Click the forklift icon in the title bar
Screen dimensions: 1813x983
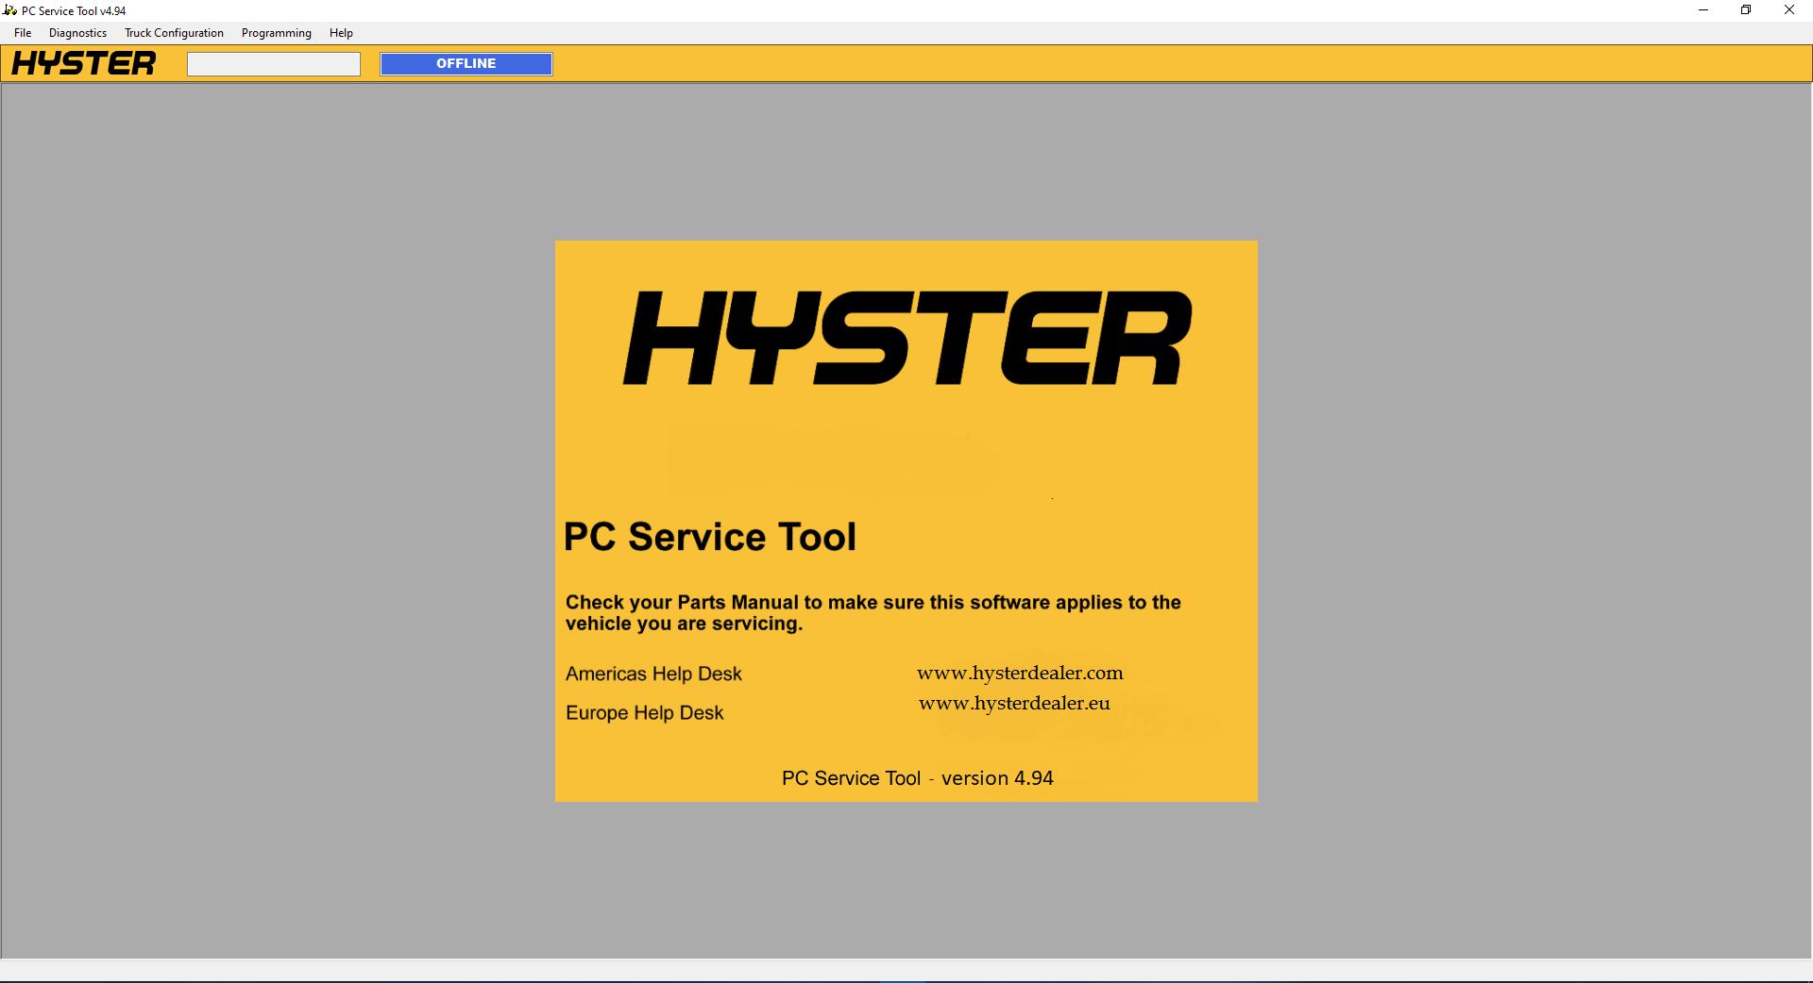pyautogui.click(x=9, y=10)
